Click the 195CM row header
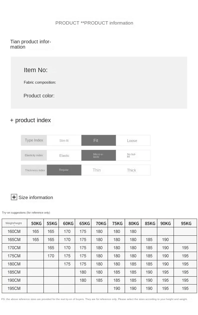Viewport: 198px width, 315px height. click(x=14, y=288)
